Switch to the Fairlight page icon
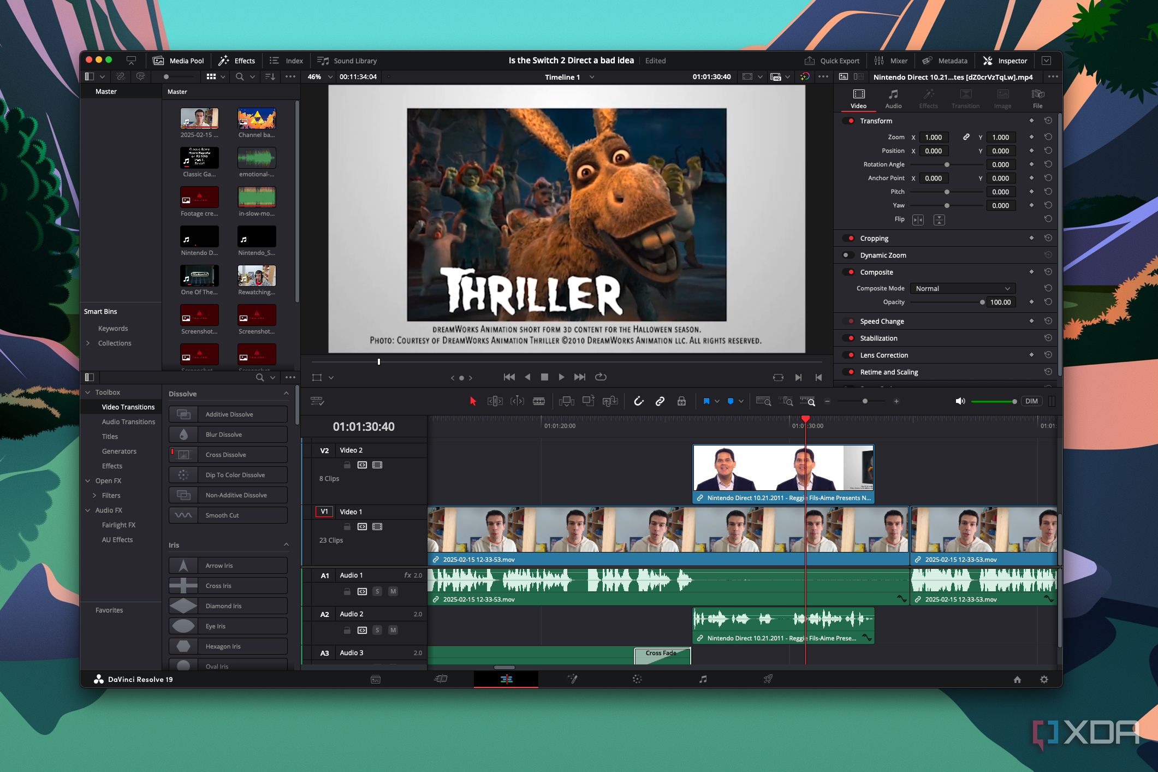The height and width of the screenshot is (772, 1158). (703, 679)
